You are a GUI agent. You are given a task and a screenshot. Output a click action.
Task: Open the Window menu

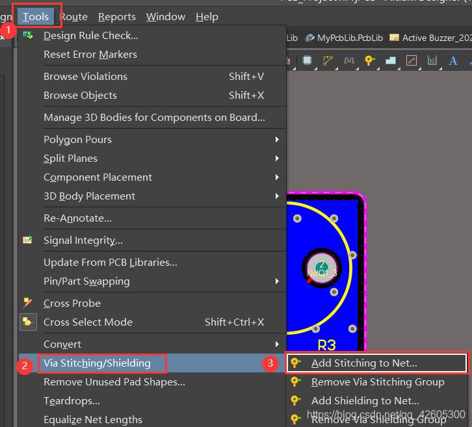[x=166, y=16]
